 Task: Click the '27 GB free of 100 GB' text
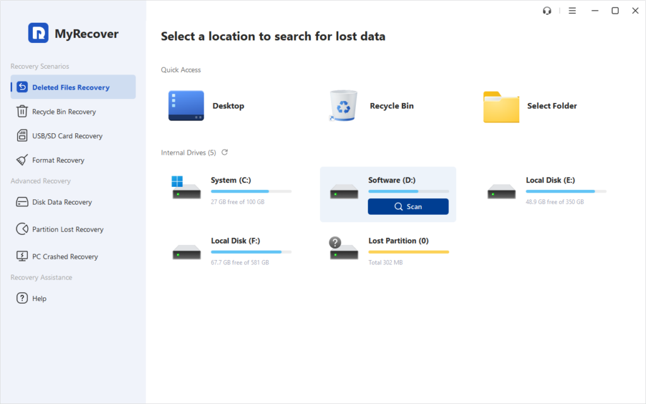point(238,202)
